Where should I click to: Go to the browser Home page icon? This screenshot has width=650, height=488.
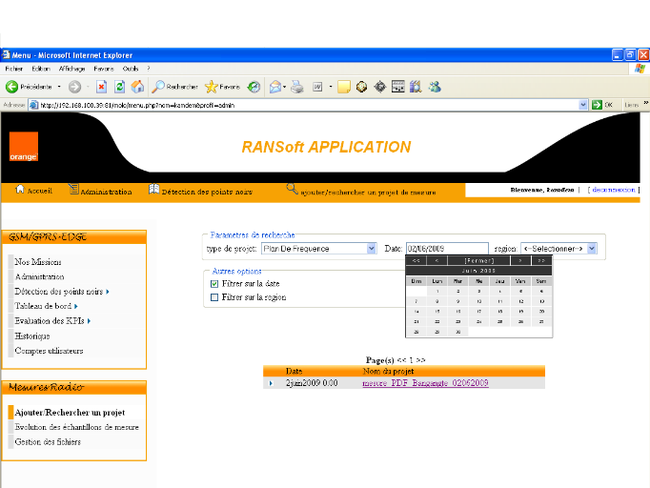(137, 87)
